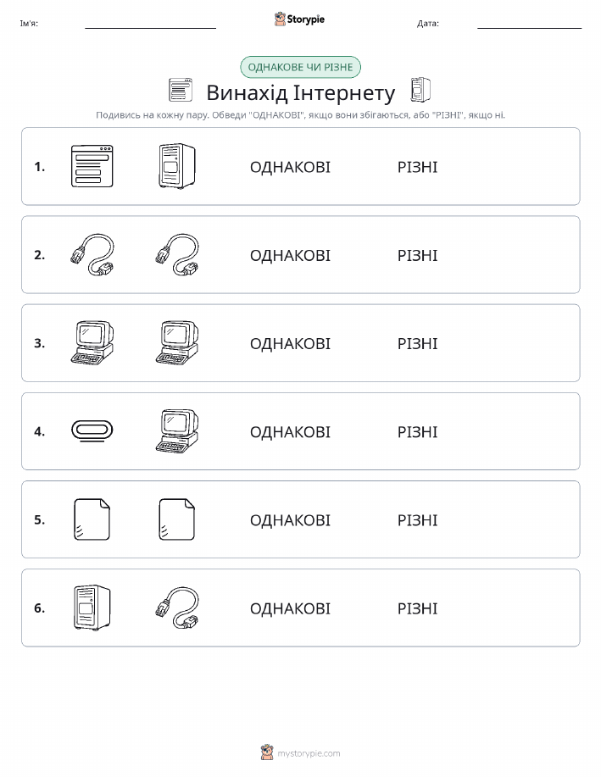Click the ОДНАКОВЕ ЧИ РІЗНЕ green badge
This screenshot has height=777, width=601.
click(300, 67)
